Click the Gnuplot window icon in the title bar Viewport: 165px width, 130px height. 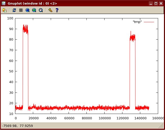(4, 3)
